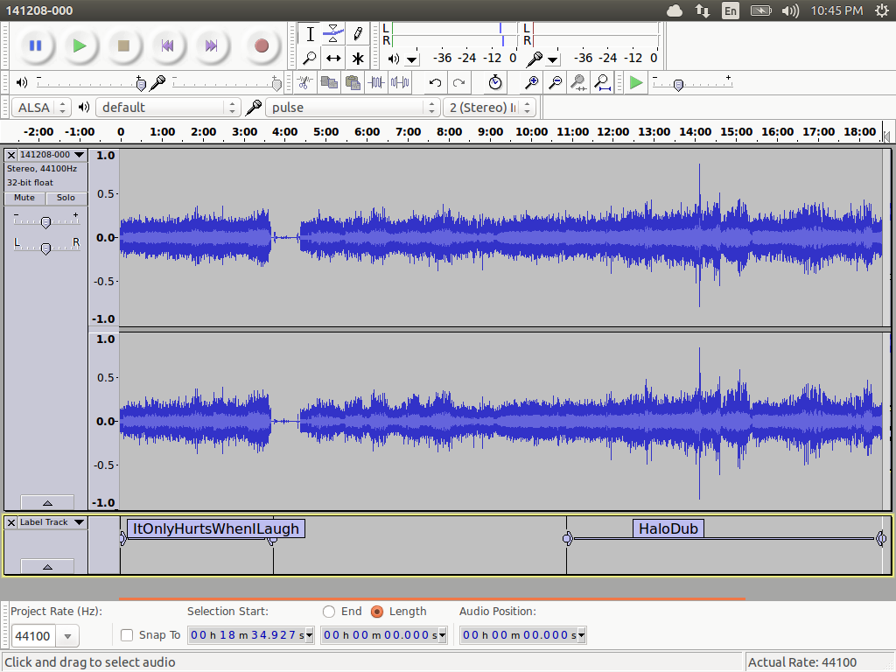Choose the Draw (pencil) tool
This screenshot has width=896, height=672.
[x=358, y=34]
